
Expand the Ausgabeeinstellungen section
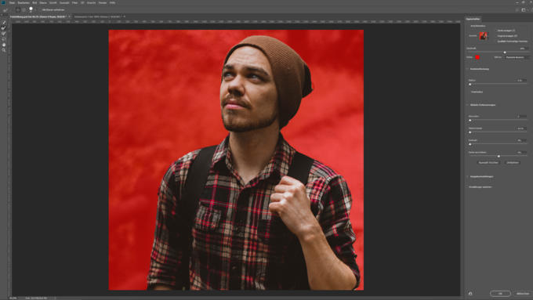(468, 177)
